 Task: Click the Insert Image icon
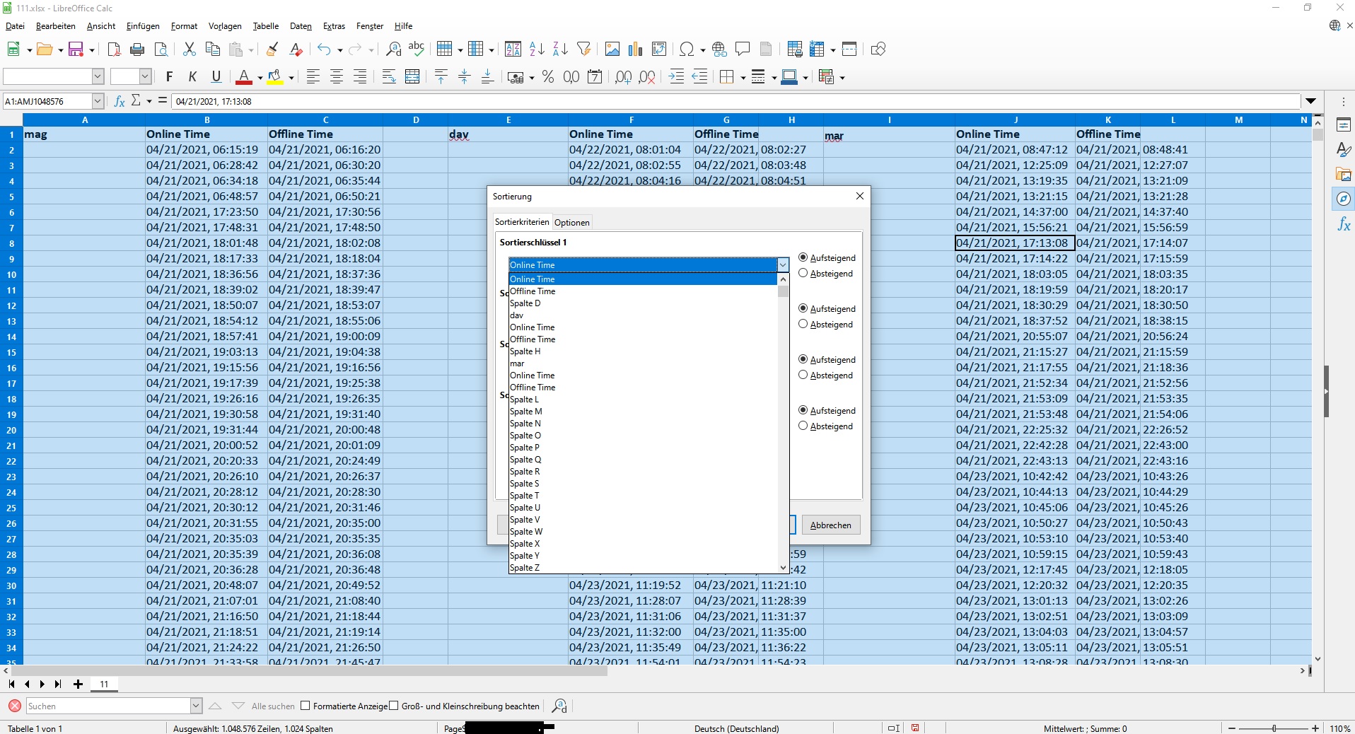click(612, 49)
